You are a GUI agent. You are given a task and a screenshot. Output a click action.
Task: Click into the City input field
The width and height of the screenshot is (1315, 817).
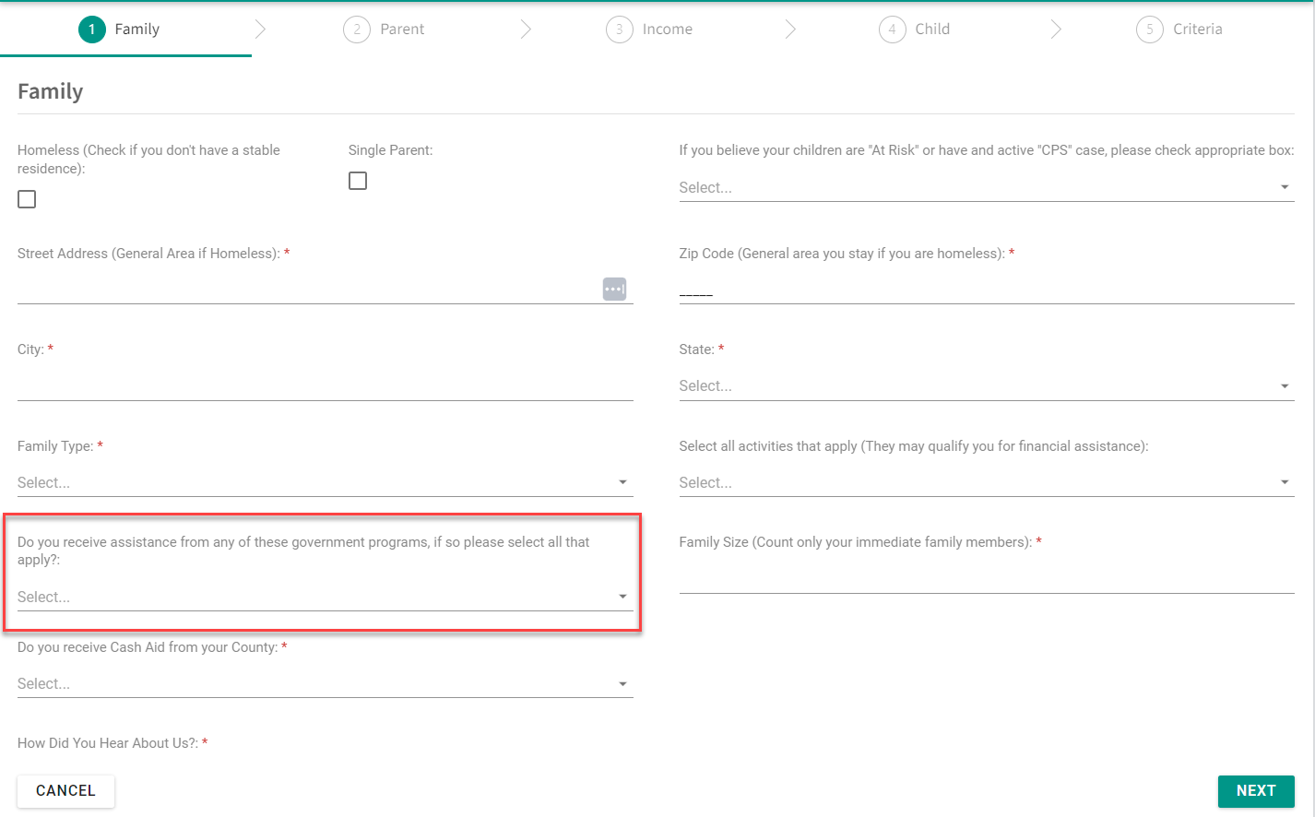pos(325,385)
